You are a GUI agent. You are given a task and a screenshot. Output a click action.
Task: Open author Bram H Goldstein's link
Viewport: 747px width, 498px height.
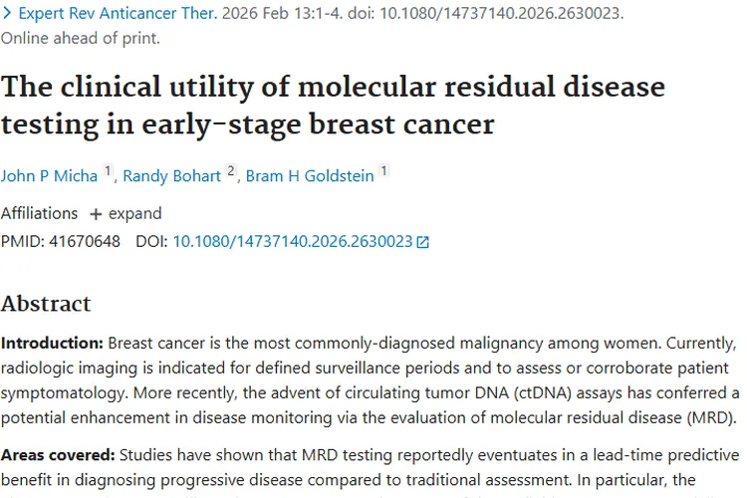pyautogui.click(x=310, y=175)
